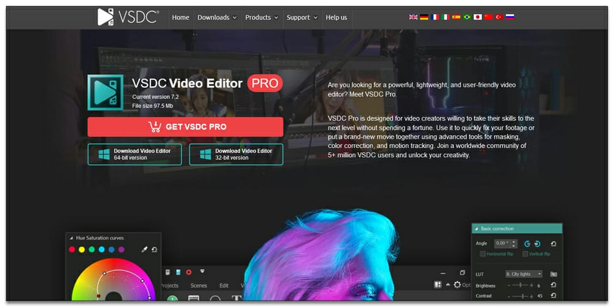Rotate 90 degrees counterclockwise in Basic correction
This screenshot has height=307, width=614.
tap(527, 244)
